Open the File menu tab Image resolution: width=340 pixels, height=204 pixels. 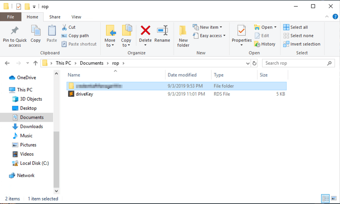point(11,17)
